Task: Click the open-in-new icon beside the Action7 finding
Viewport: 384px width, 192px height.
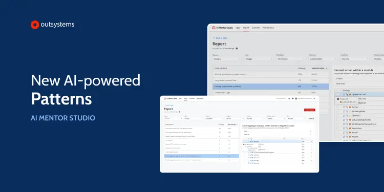Action: [x=344, y=133]
